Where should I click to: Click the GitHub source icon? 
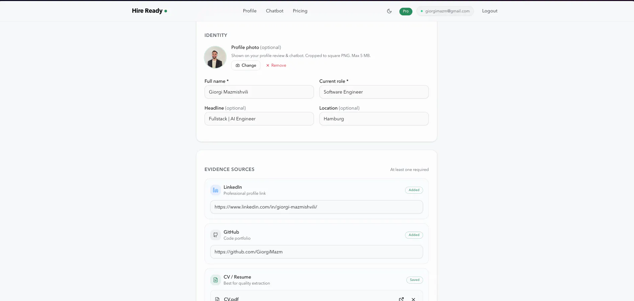coord(216,235)
